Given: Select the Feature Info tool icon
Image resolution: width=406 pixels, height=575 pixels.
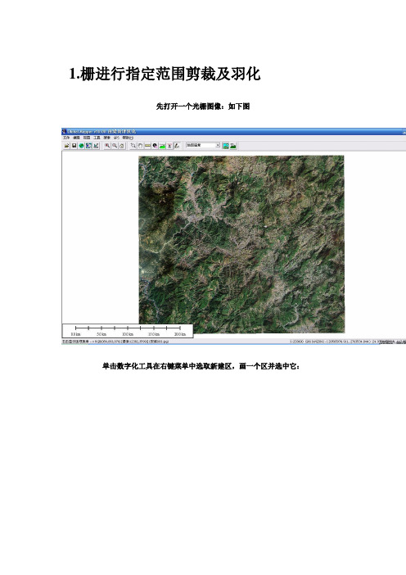Looking at the screenshot, I should 155,146.
